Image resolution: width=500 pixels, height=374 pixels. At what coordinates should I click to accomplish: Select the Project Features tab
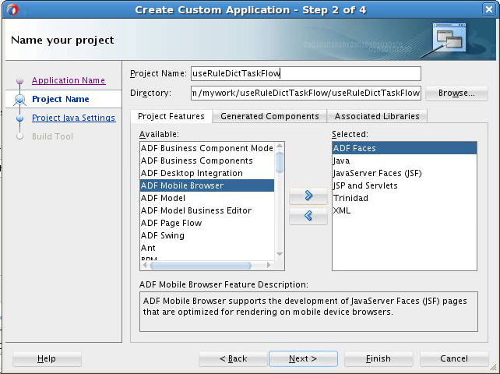(x=171, y=116)
